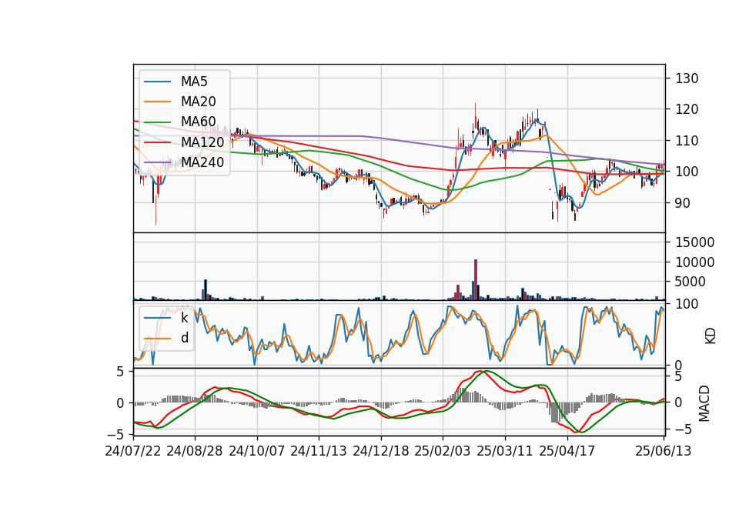Click the 25/02/03 date tick label
This screenshot has width=739, height=531.
point(443,451)
